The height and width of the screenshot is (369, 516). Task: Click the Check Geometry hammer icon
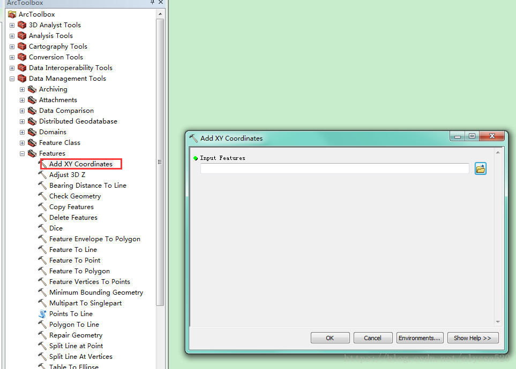[42, 196]
